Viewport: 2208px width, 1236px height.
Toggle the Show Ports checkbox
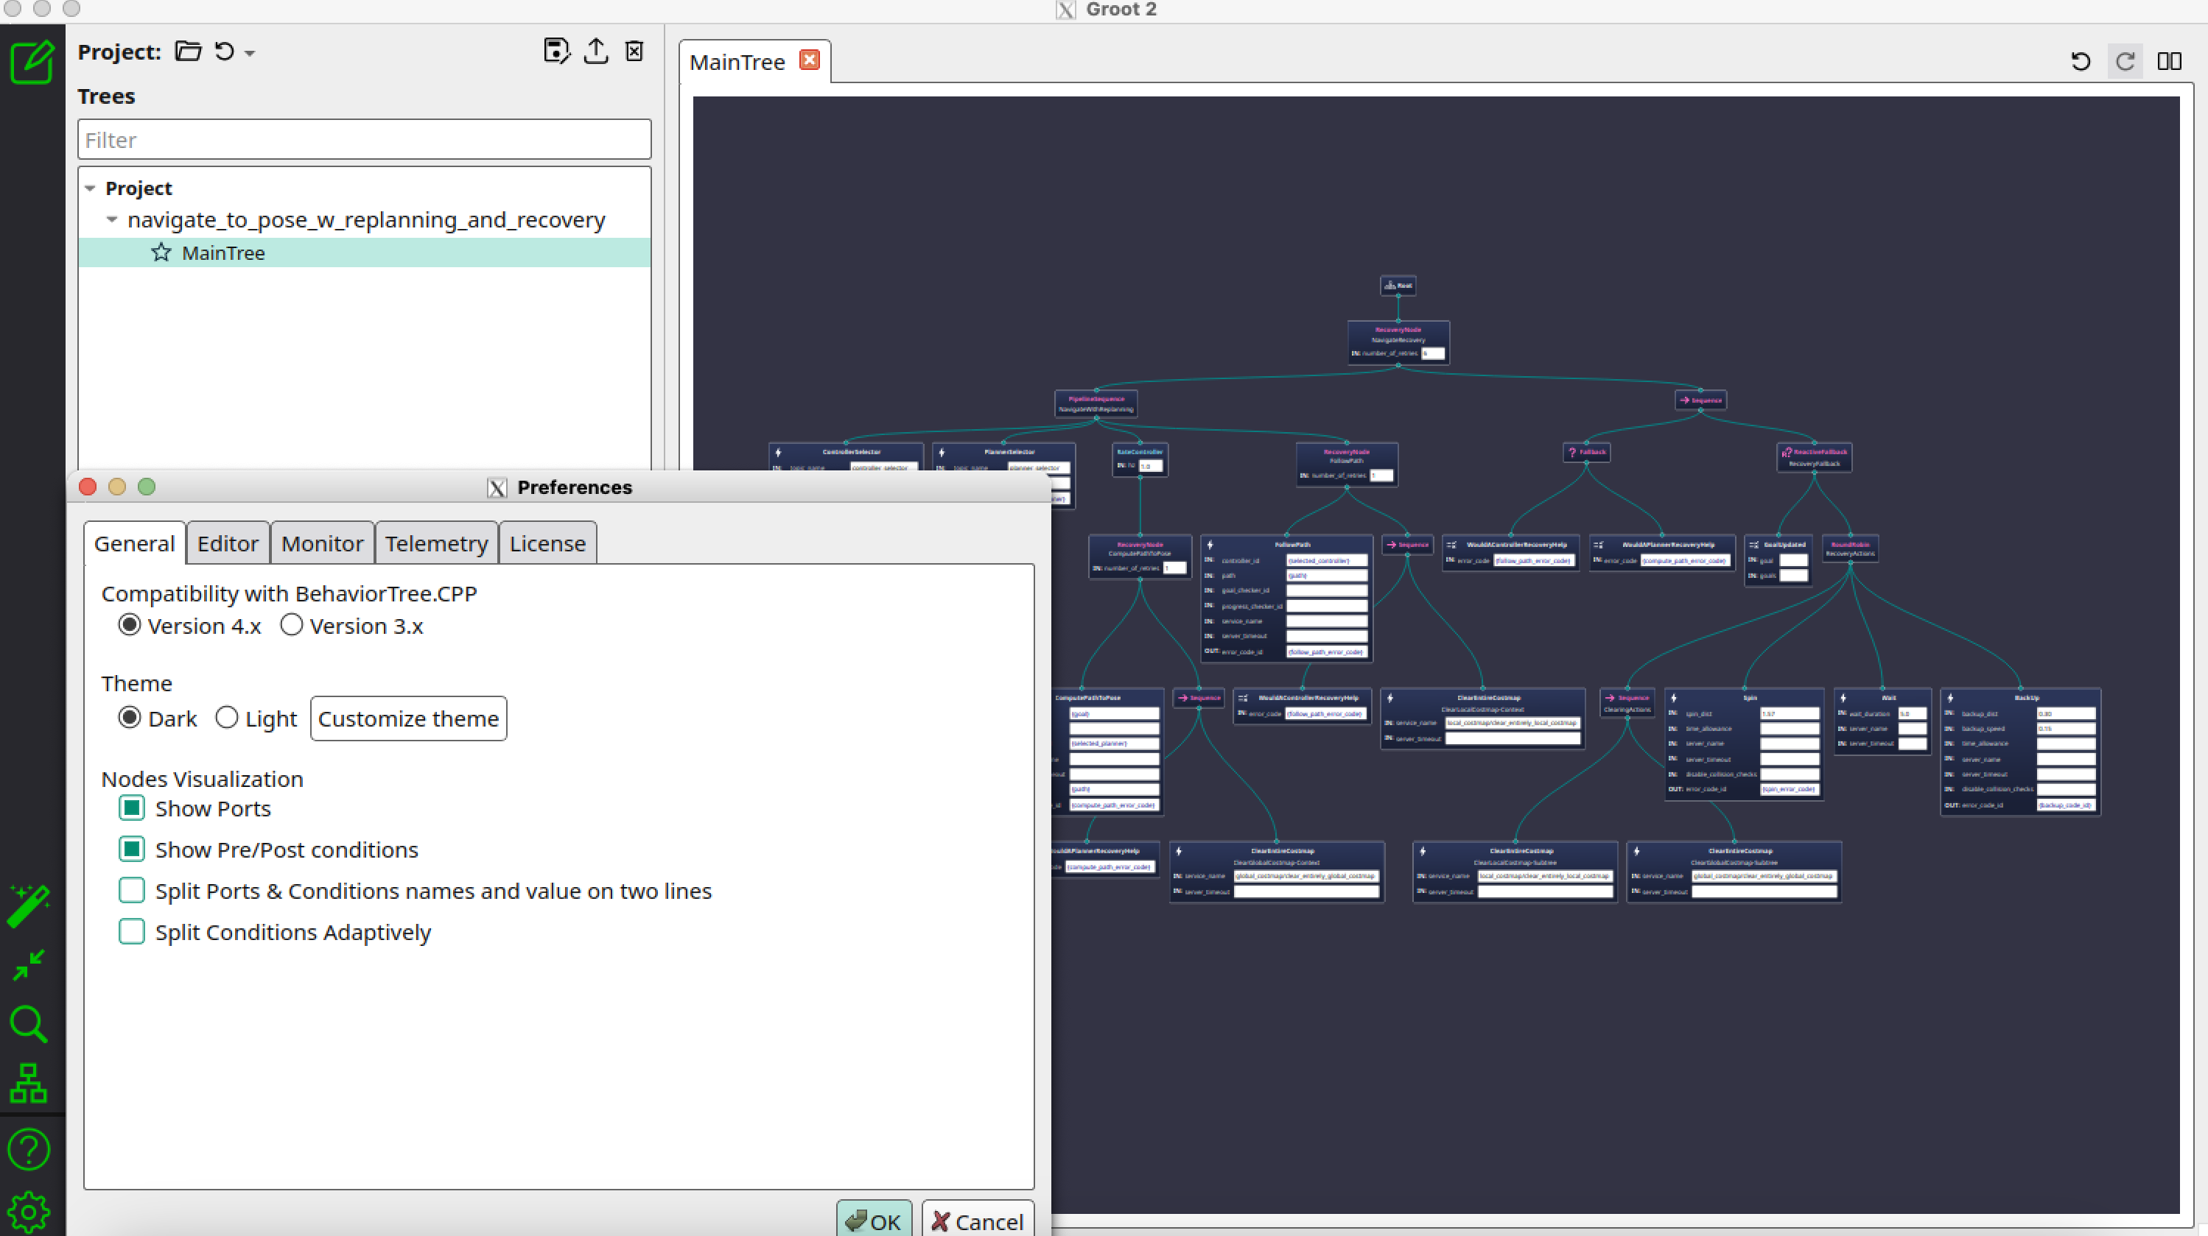click(132, 808)
